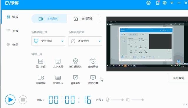Expand the 全屏录制 region dropdown
Screen dimensions: 188x108
pos(48,41)
